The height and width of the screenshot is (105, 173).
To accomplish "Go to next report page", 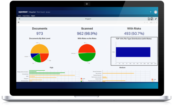I will tap(154, 22).
